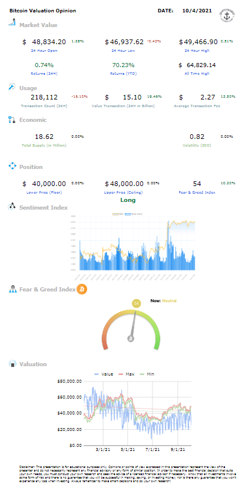Click the Position arrows icon
252x491 pixels.
pos(12,166)
